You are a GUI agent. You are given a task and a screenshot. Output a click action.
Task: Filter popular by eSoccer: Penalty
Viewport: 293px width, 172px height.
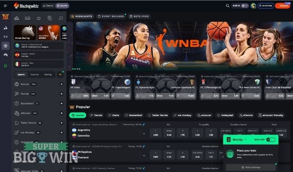click(271, 115)
